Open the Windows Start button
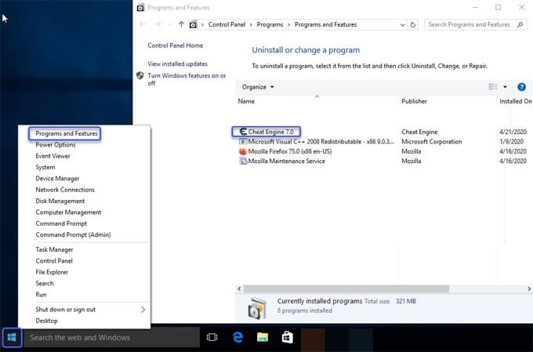533x352 pixels. 12,337
